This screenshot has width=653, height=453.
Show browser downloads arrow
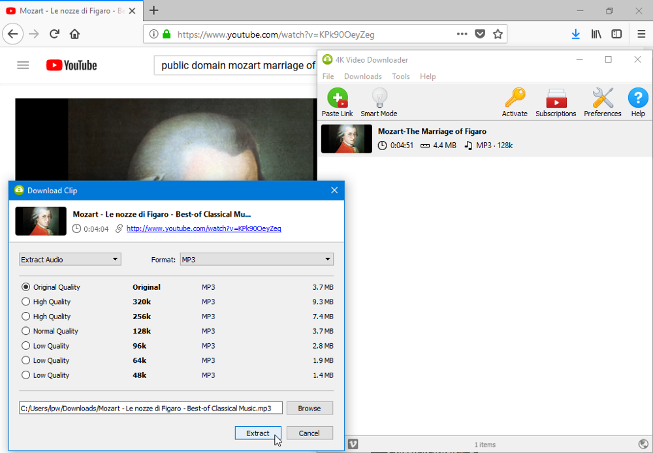click(x=576, y=34)
